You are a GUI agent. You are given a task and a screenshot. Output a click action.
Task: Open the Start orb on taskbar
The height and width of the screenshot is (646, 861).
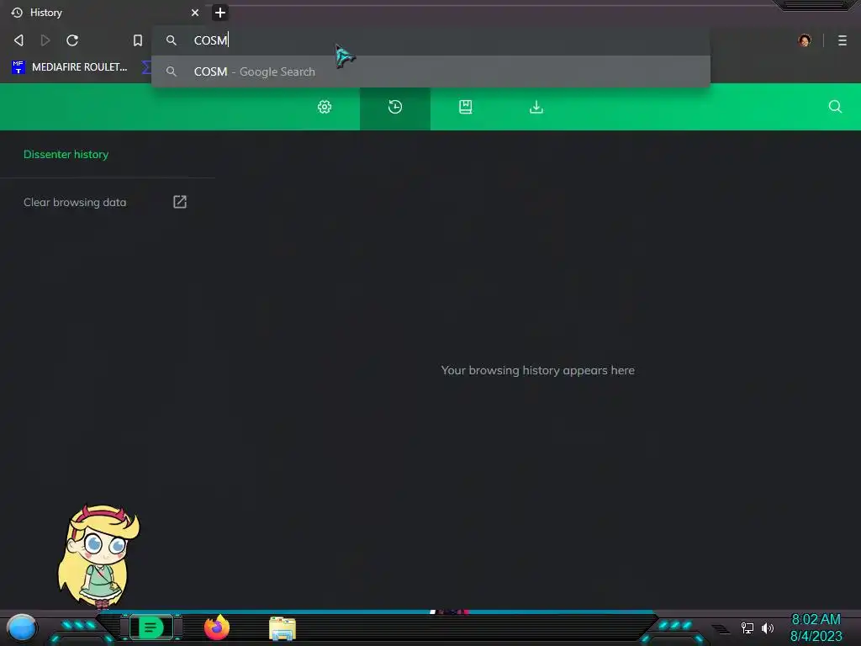coord(22,627)
